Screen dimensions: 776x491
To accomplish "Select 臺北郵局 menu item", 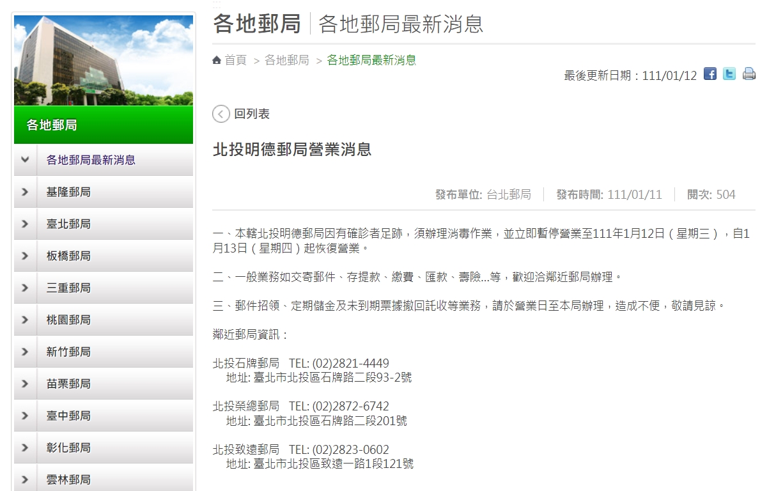I will tap(68, 224).
